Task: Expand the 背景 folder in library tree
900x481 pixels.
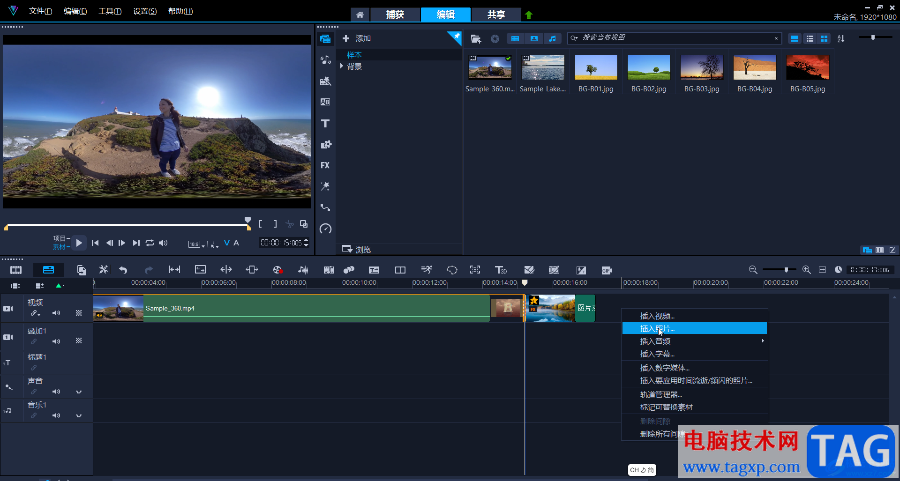Action: pyautogui.click(x=342, y=67)
